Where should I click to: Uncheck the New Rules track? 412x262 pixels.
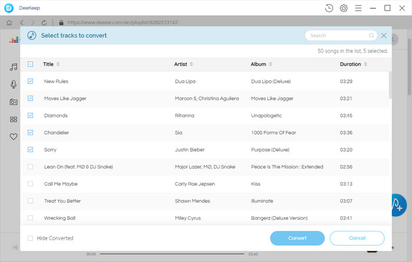(30, 81)
